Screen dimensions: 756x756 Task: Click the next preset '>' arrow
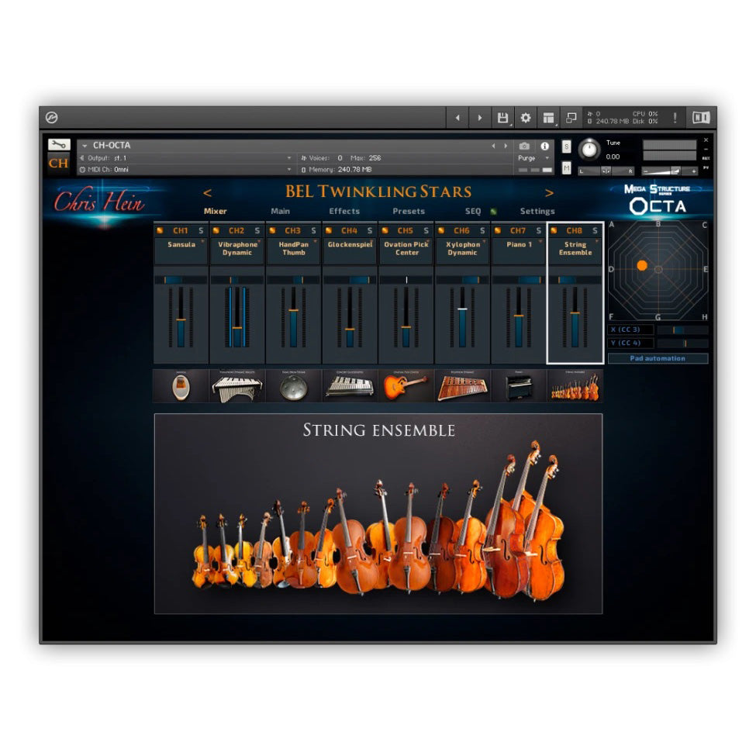coord(549,193)
